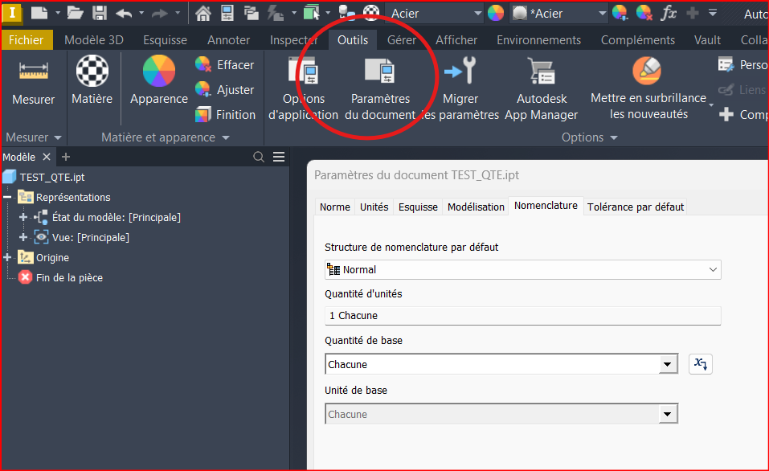Click Paramètres du document icon

click(379, 72)
